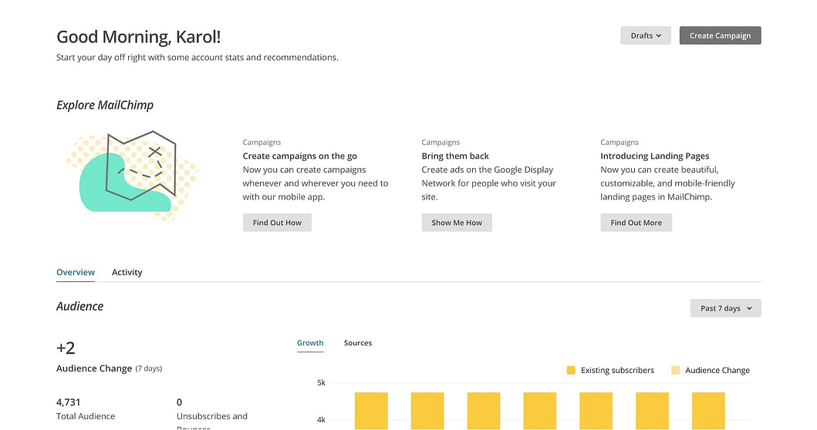817x430 pixels.
Task: Select the Sources chart tab
Action: [358, 343]
